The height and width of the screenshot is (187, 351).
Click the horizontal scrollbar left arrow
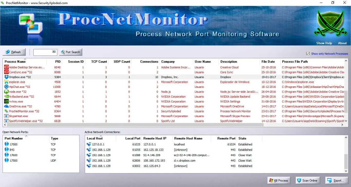tap(5, 125)
